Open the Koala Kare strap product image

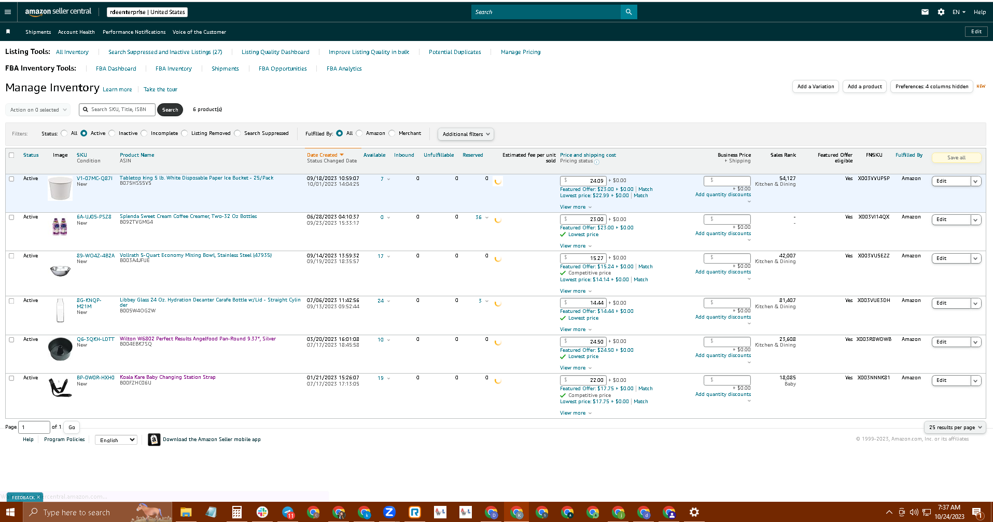[x=60, y=388]
